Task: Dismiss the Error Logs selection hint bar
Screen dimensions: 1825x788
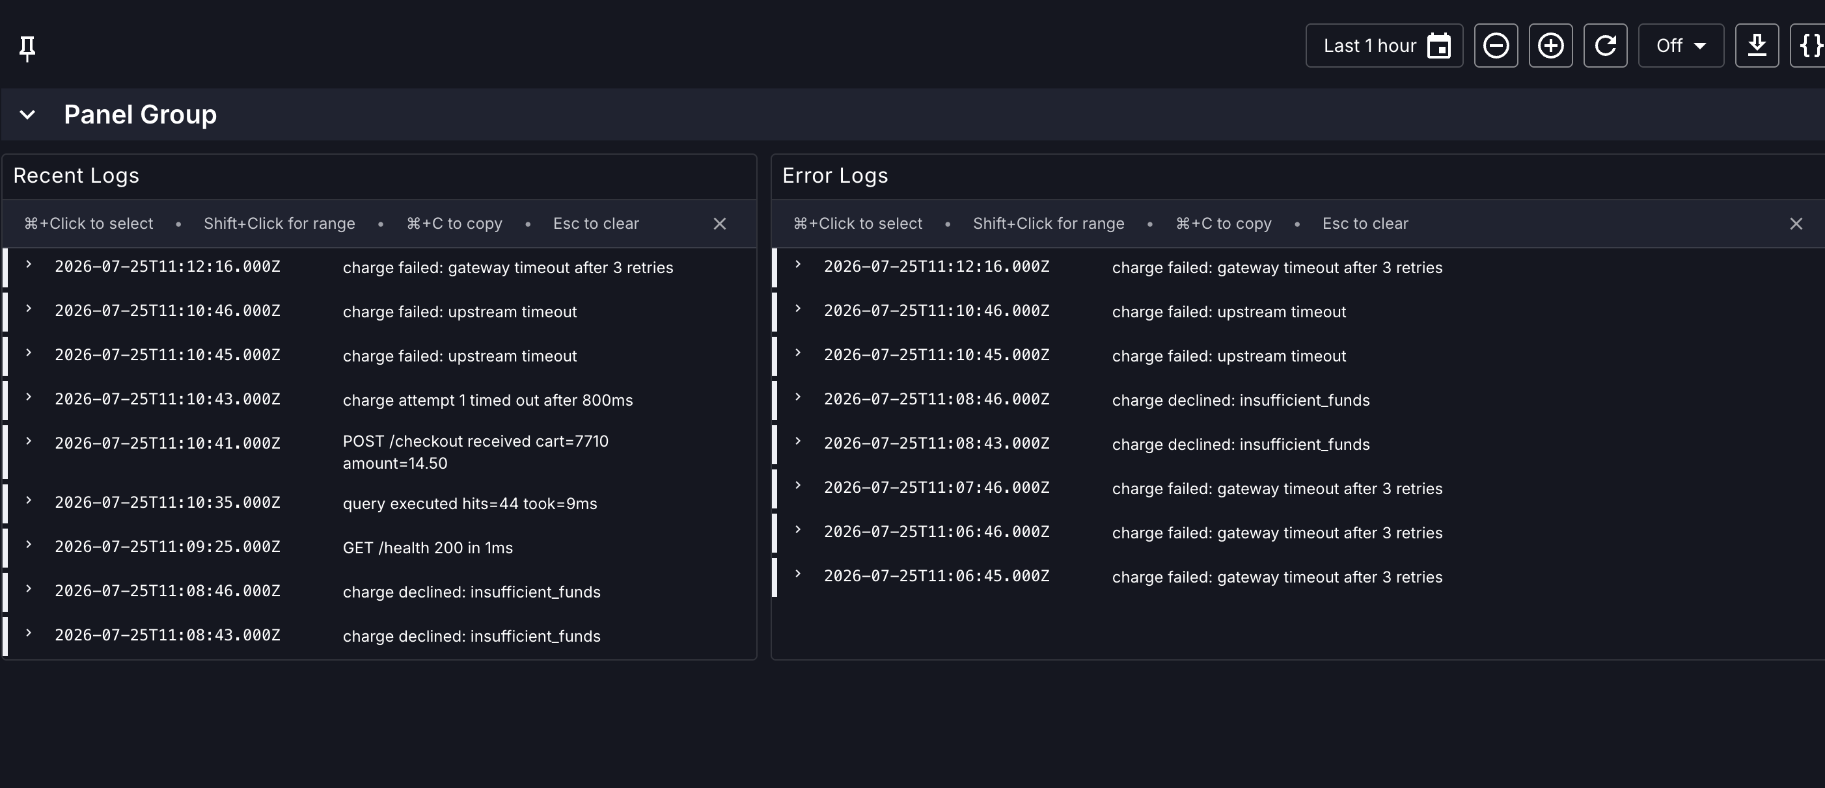Action: pos(1795,224)
